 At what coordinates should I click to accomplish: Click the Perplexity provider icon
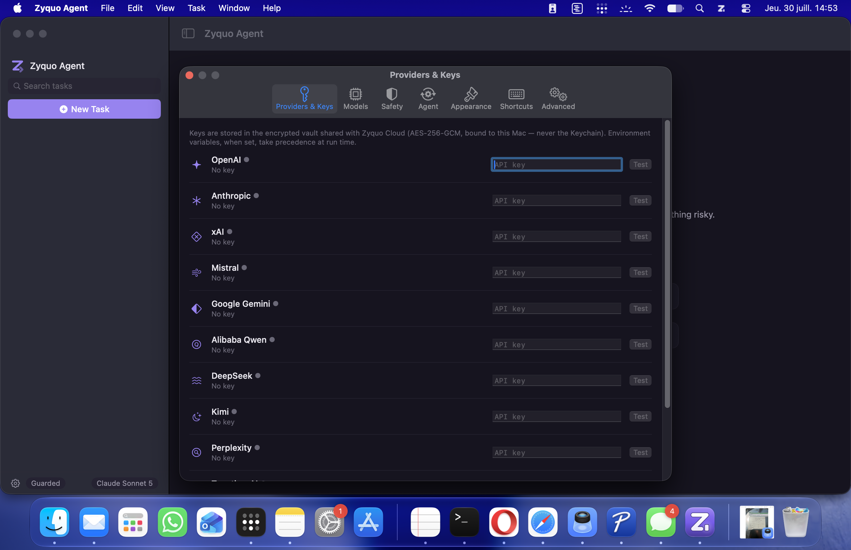click(x=197, y=452)
